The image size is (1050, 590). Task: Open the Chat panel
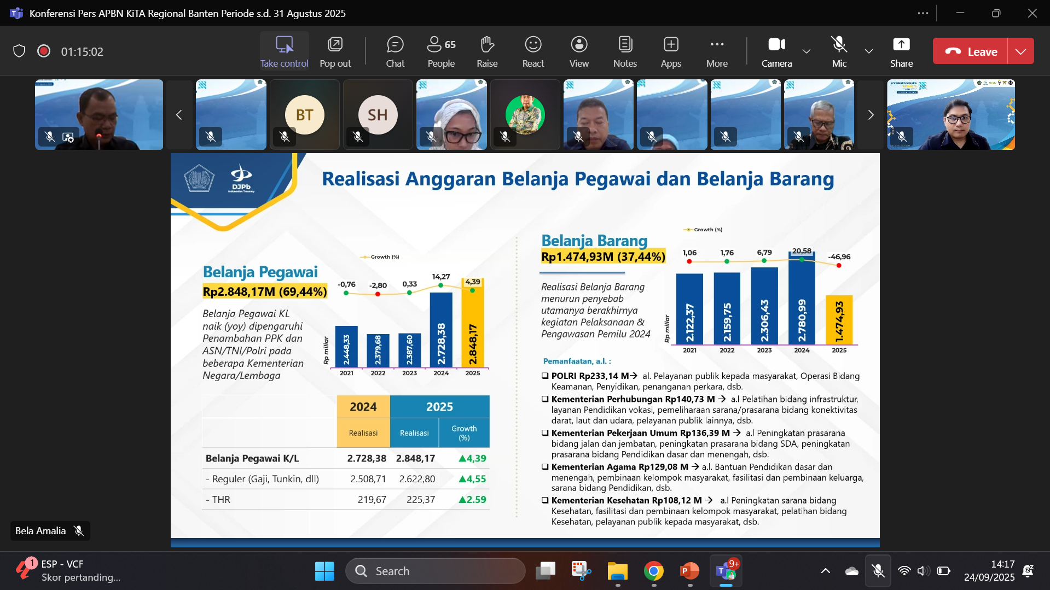pyautogui.click(x=395, y=51)
